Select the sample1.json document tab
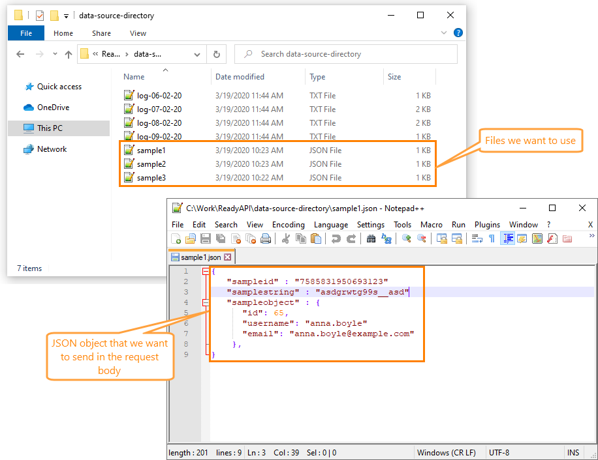The image size is (598, 460). coord(198,257)
